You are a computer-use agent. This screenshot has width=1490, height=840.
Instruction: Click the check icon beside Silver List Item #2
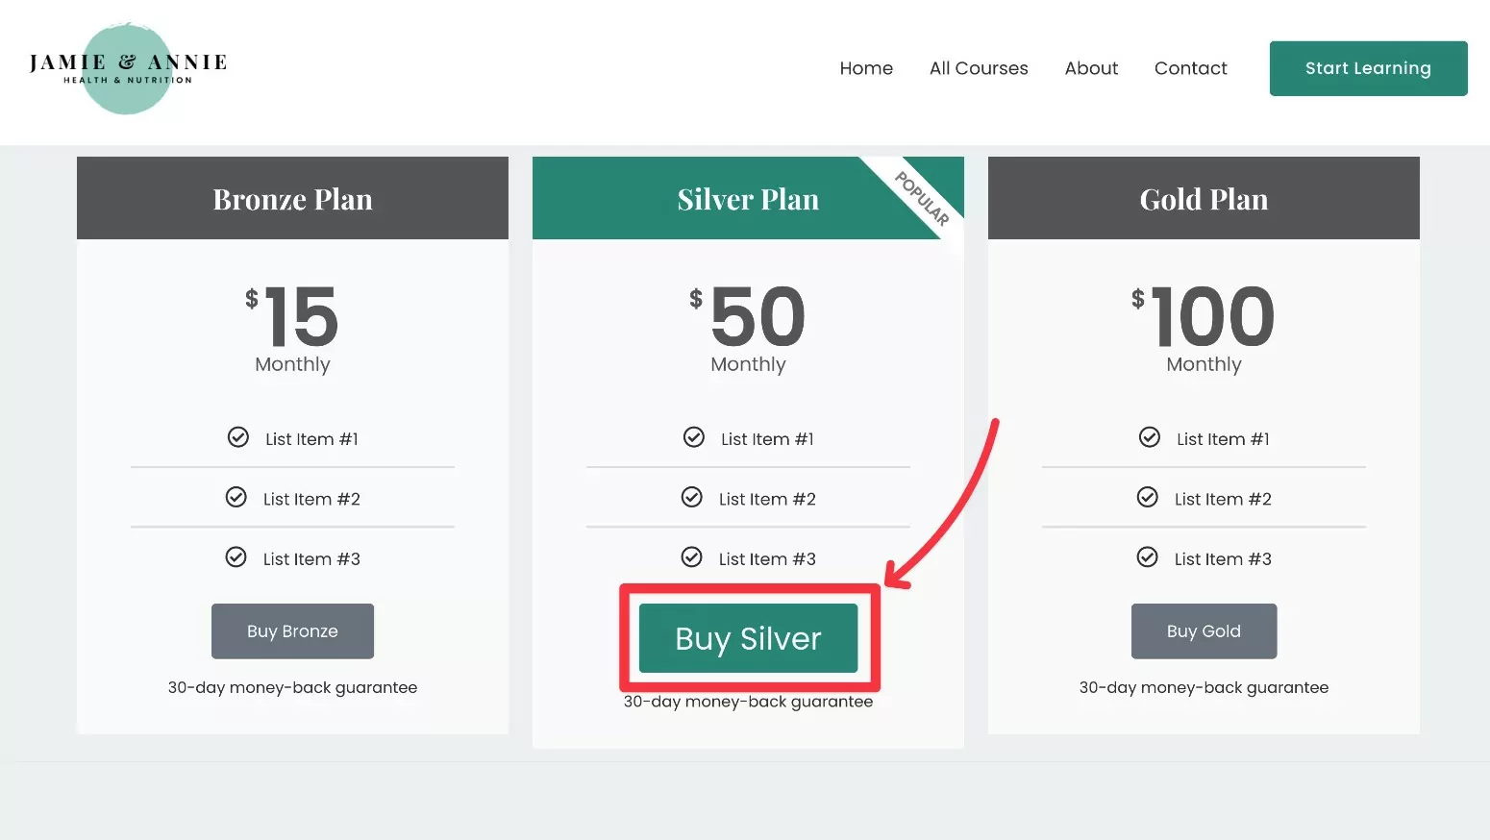692,497
